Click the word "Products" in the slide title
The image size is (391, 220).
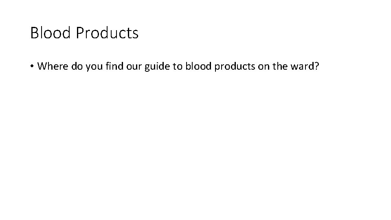[107, 33]
